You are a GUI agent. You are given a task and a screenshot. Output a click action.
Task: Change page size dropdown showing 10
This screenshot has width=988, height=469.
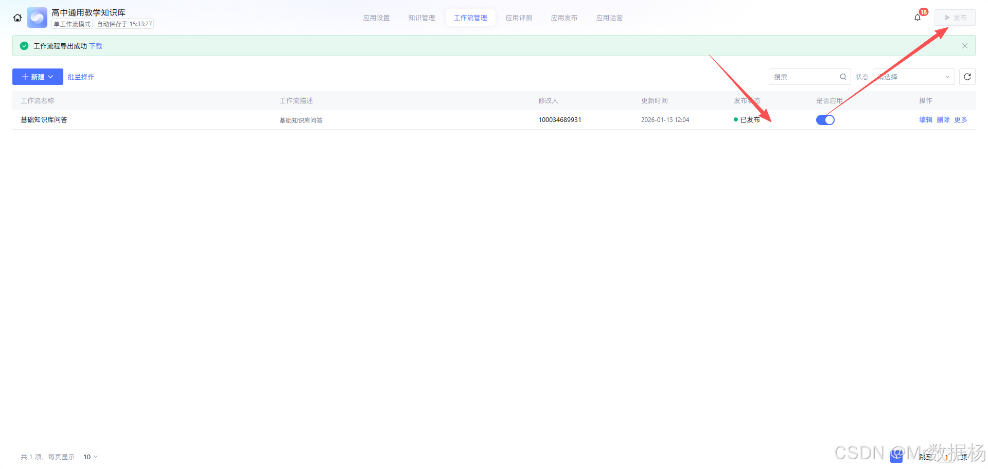(x=91, y=457)
